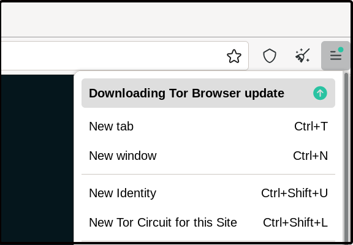Focus the address bar field

click(x=113, y=56)
